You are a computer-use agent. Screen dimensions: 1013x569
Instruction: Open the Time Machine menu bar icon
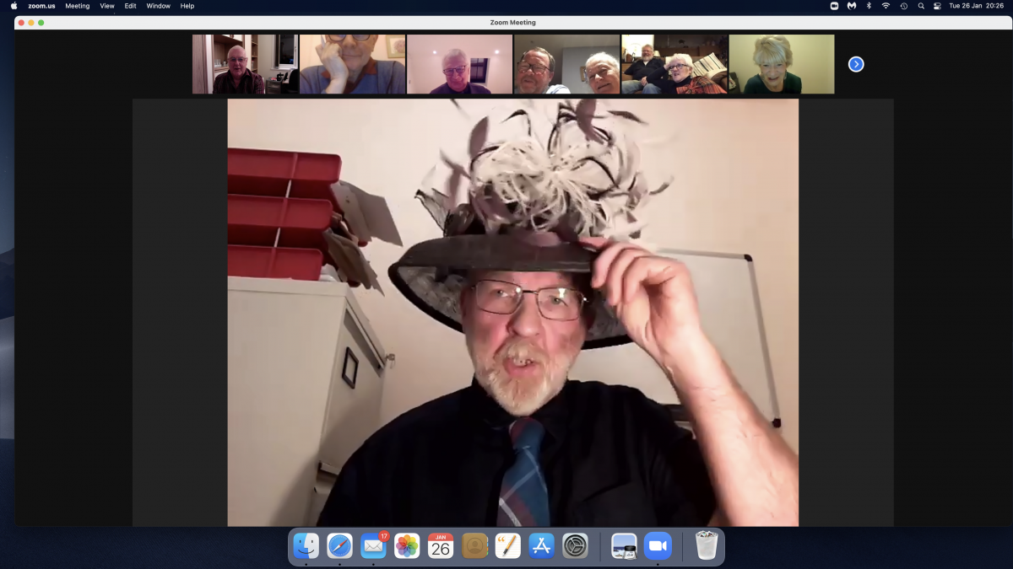[x=903, y=6]
